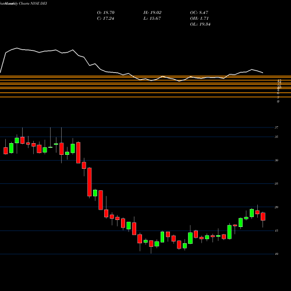The height and width of the screenshot is (291, 291).
Task: Click the 'OL: 19.34' reading
Action: [200, 24]
